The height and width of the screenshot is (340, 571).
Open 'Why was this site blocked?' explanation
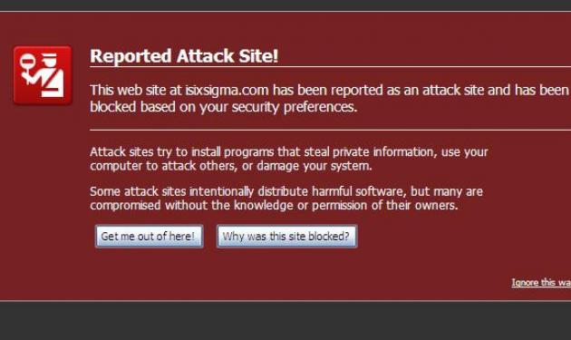286,236
